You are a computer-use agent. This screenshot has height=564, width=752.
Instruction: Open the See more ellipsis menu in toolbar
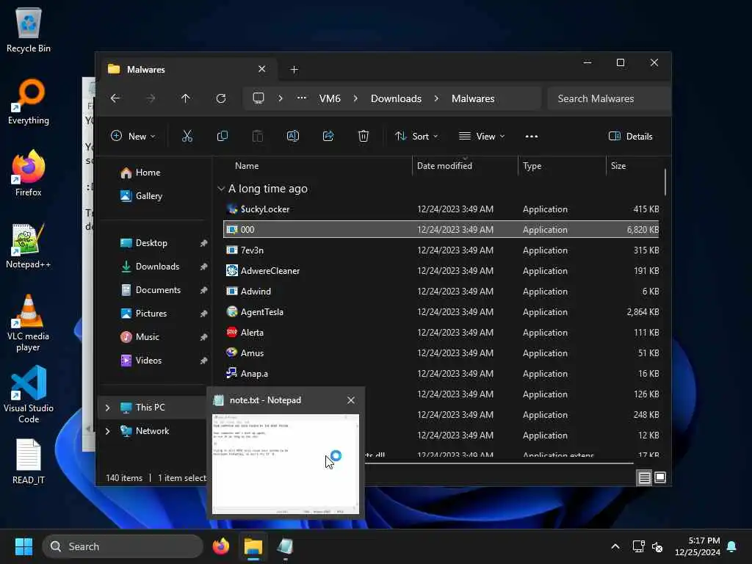pos(532,136)
